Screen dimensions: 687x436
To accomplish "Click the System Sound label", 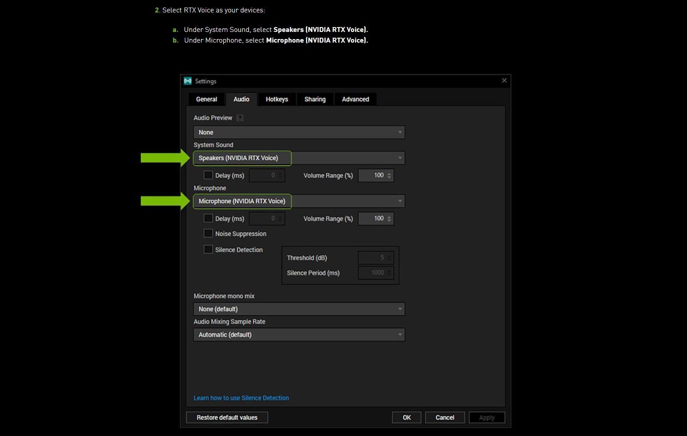I will (213, 145).
